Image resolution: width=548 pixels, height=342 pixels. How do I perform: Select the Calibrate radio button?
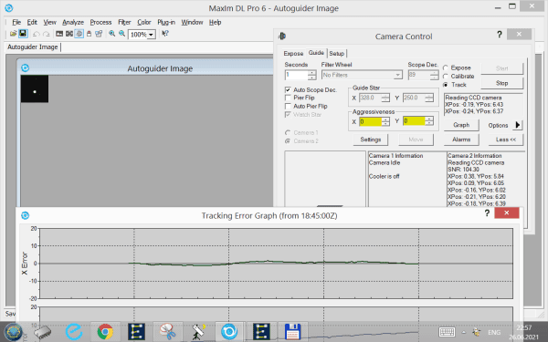(446, 77)
